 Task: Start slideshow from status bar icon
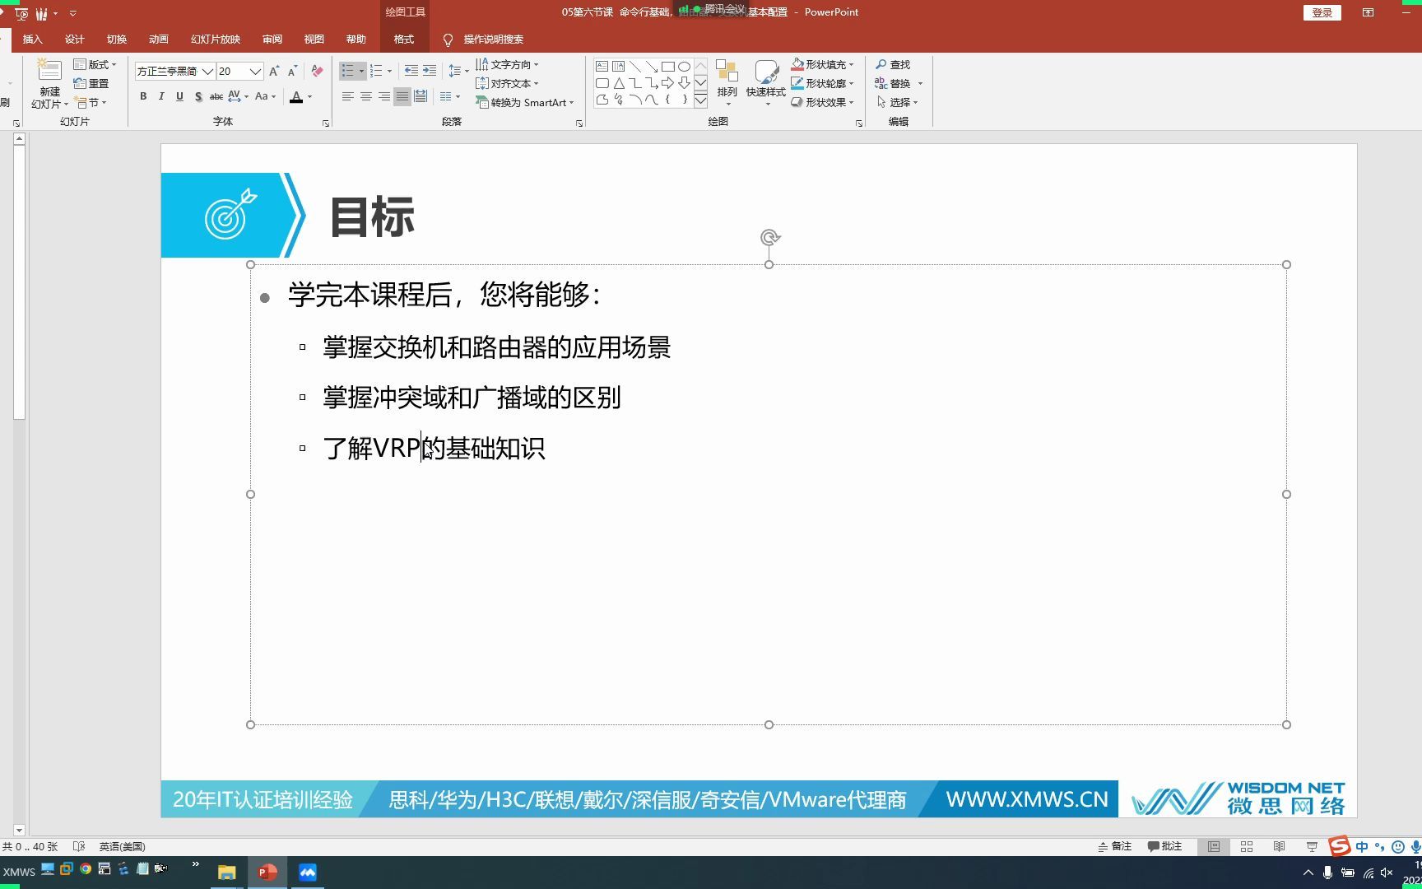coord(1312,846)
